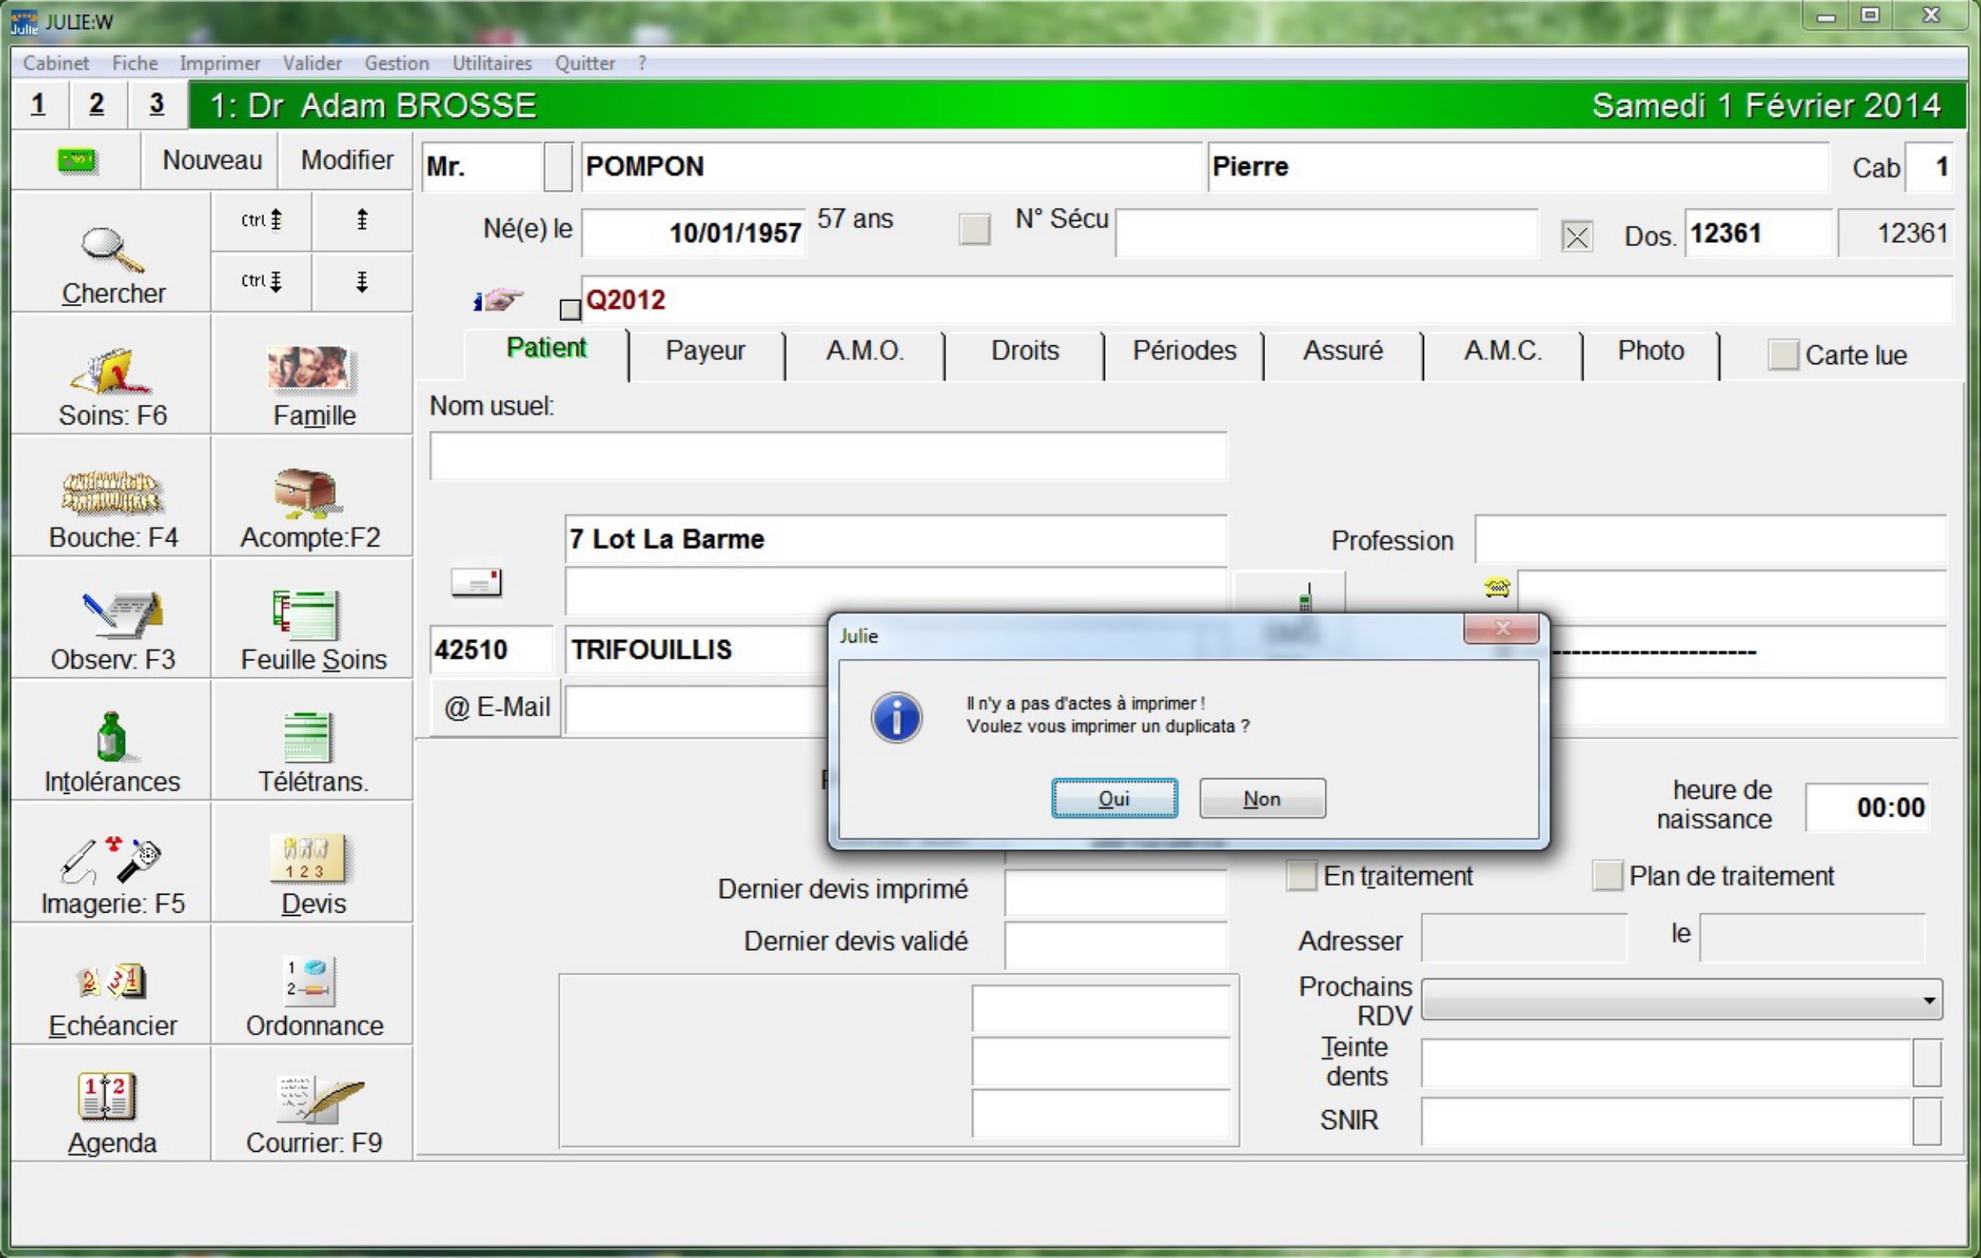Open Intolérances bottle icon

(x=111, y=738)
